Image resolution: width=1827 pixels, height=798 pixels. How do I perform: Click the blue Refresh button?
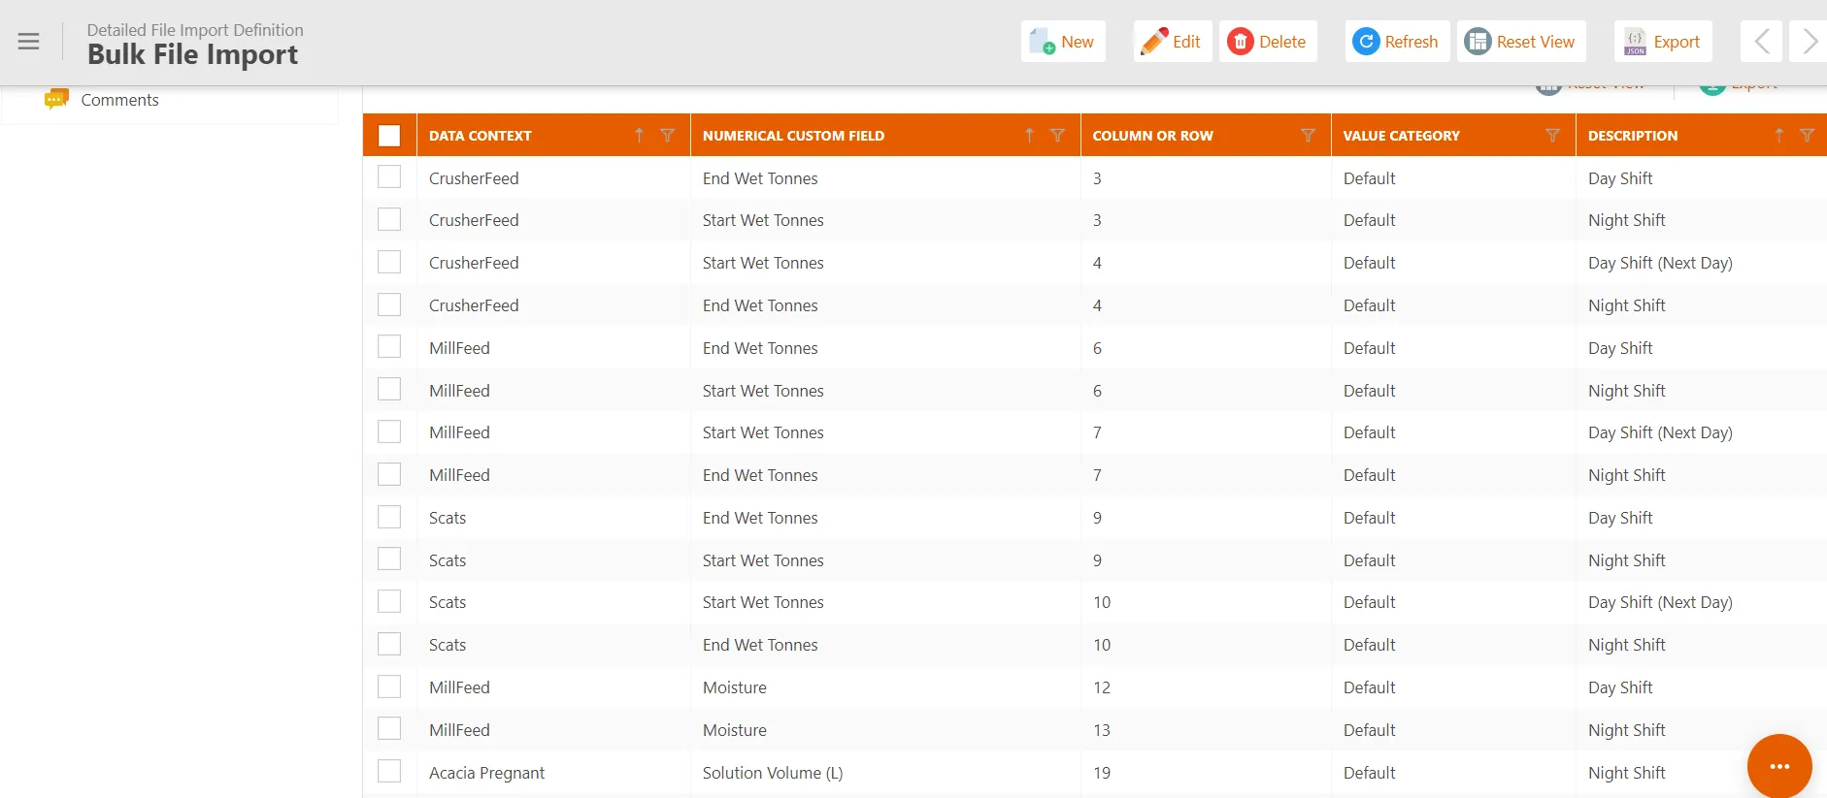pyautogui.click(x=1397, y=42)
